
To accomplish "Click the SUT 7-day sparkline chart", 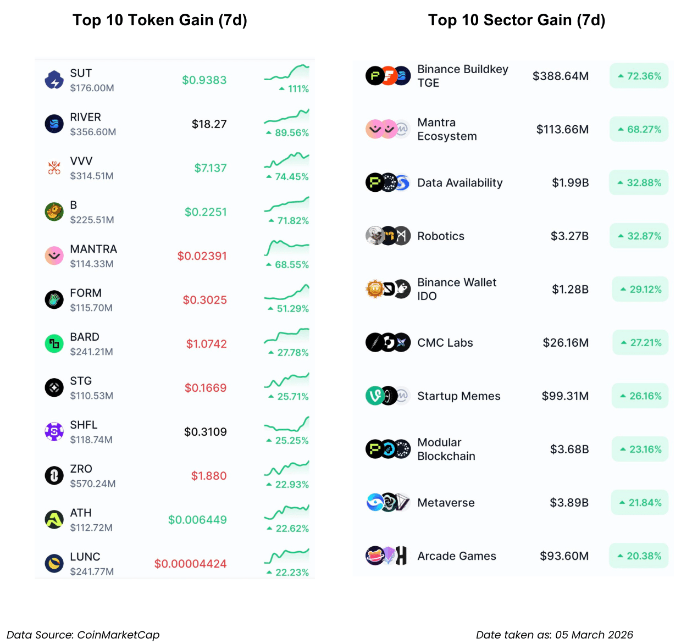I will 286,73.
